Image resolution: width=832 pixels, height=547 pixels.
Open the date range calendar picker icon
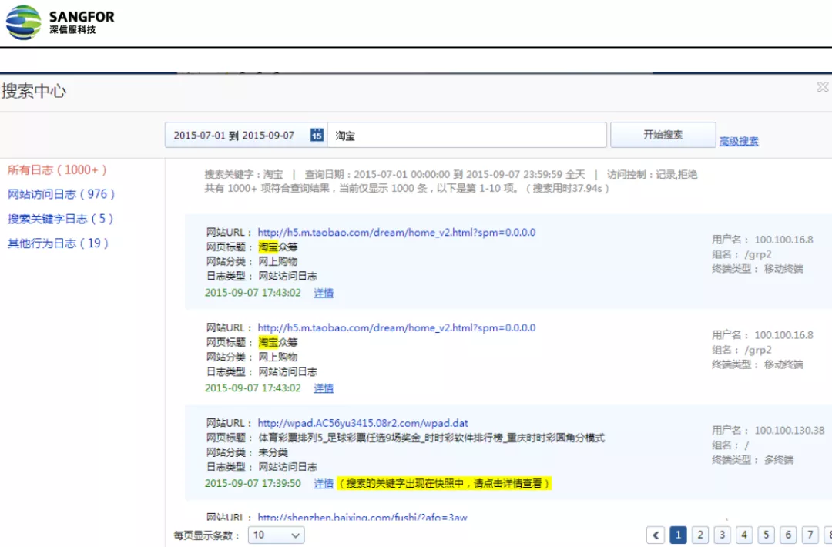click(x=317, y=135)
